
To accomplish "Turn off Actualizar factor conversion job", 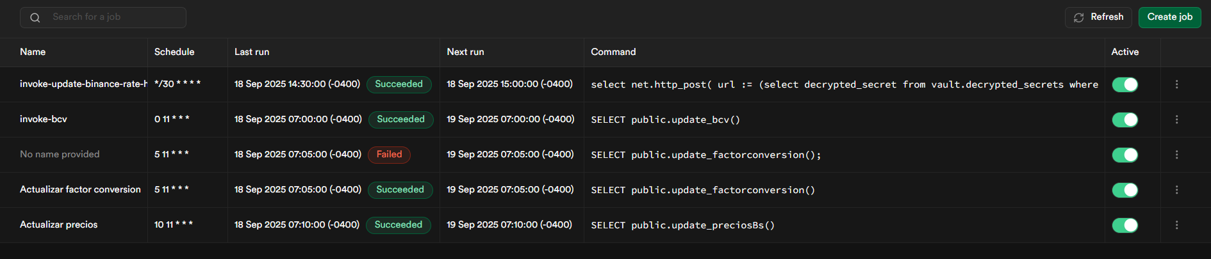I will coord(1124,190).
